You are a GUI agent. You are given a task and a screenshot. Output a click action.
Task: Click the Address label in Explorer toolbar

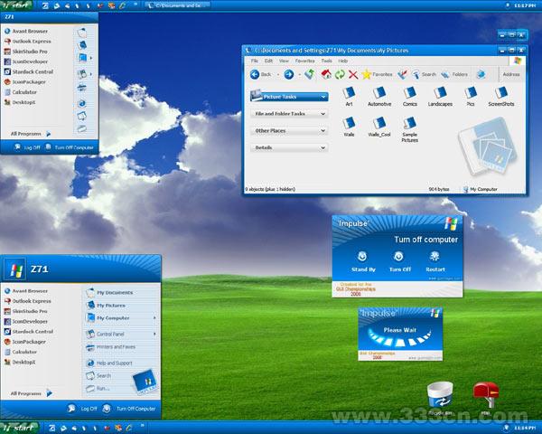coord(511,74)
